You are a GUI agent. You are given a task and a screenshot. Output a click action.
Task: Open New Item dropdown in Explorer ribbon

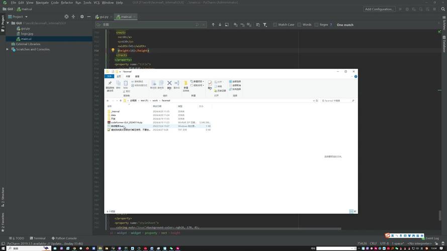[x=197, y=81]
